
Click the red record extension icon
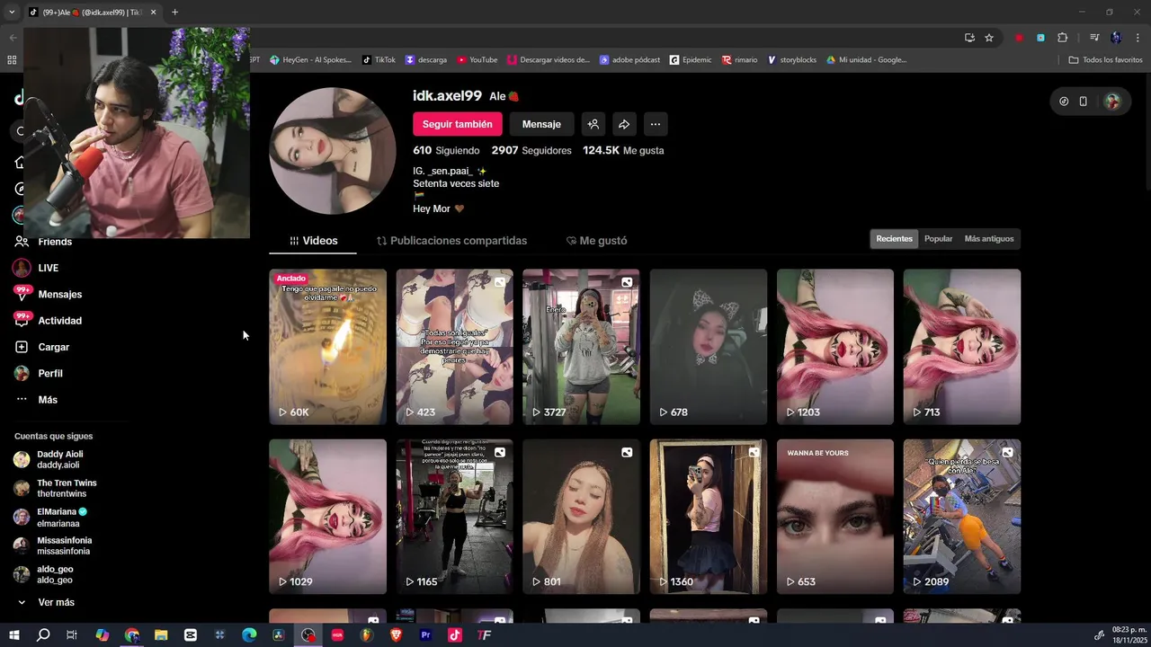pos(1019,38)
